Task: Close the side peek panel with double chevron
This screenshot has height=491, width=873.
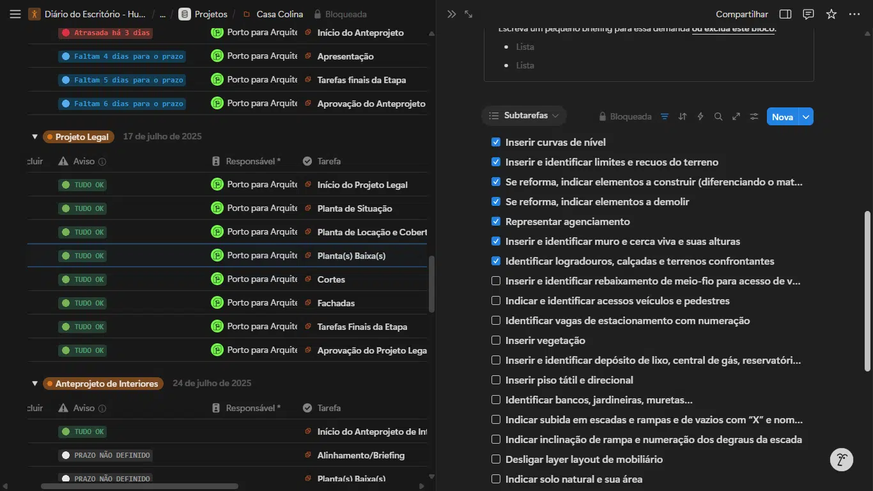Action: [x=452, y=14]
